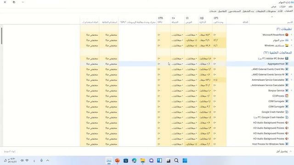Open File Explorer from the taskbar
The image size is (294, 165).
(143, 160)
